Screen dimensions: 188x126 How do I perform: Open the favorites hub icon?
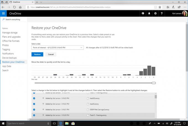168,7
